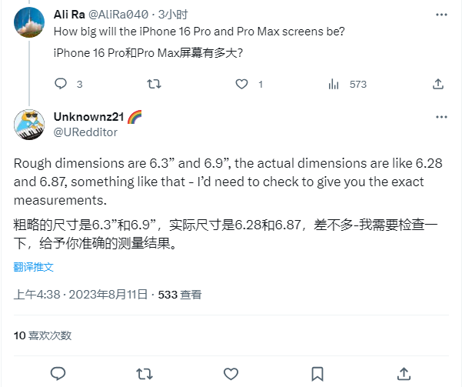462x387 pixels.
Task: Open more options on Unknownz21's tweet
Action: click(x=441, y=117)
